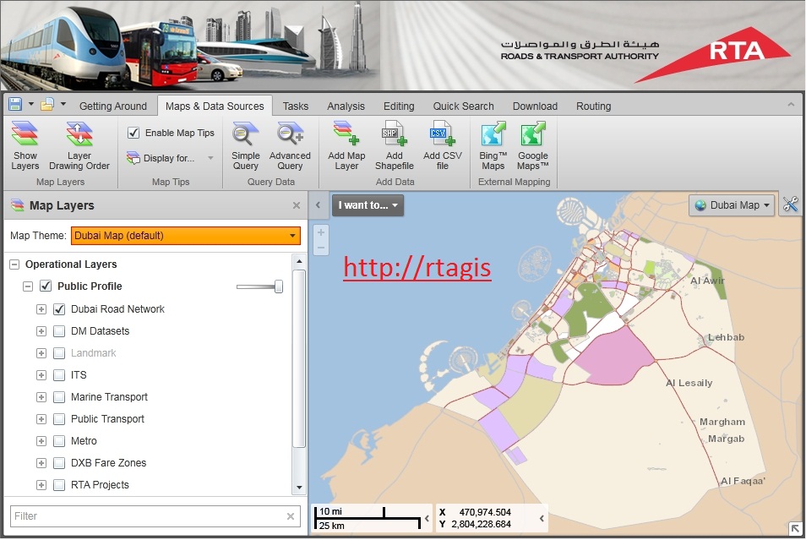This screenshot has width=806, height=540.
Task: Switch to the Routing tab
Action: [593, 106]
